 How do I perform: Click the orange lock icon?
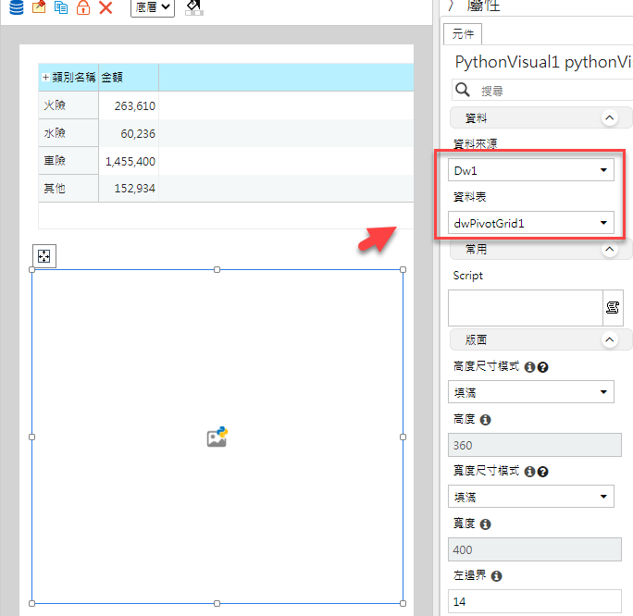83,7
